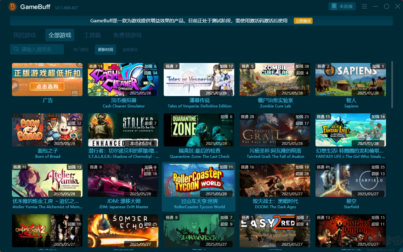Click the search magnifier icon
Screen dimensions: 403x252
pyautogui.click(x=16, y=49)
